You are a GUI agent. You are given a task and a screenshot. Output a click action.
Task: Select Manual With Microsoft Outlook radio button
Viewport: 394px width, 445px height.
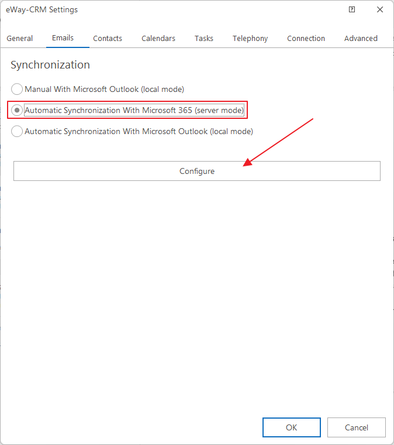pos(17,89)
